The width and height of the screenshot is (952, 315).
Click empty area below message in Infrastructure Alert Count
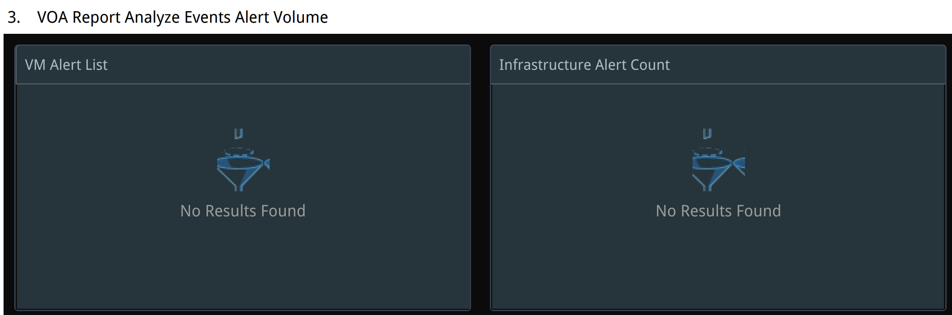[x=718, y=267]
